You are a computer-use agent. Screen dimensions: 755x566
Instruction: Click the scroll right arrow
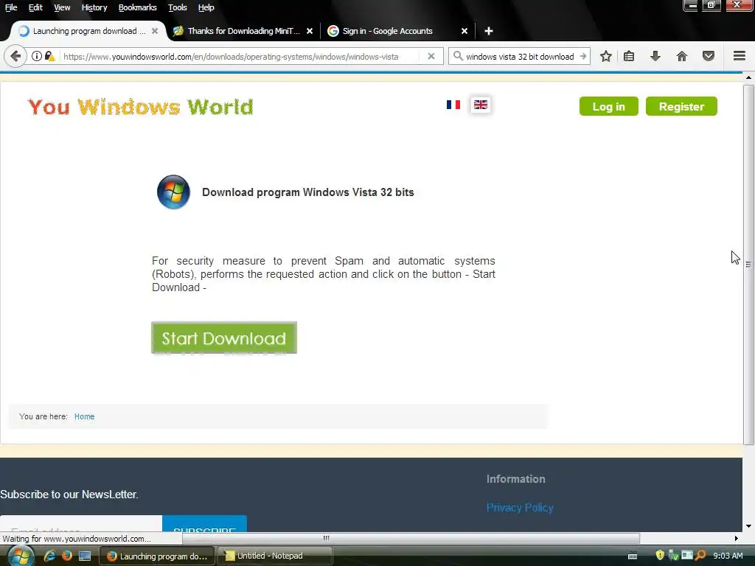point(736,538)
